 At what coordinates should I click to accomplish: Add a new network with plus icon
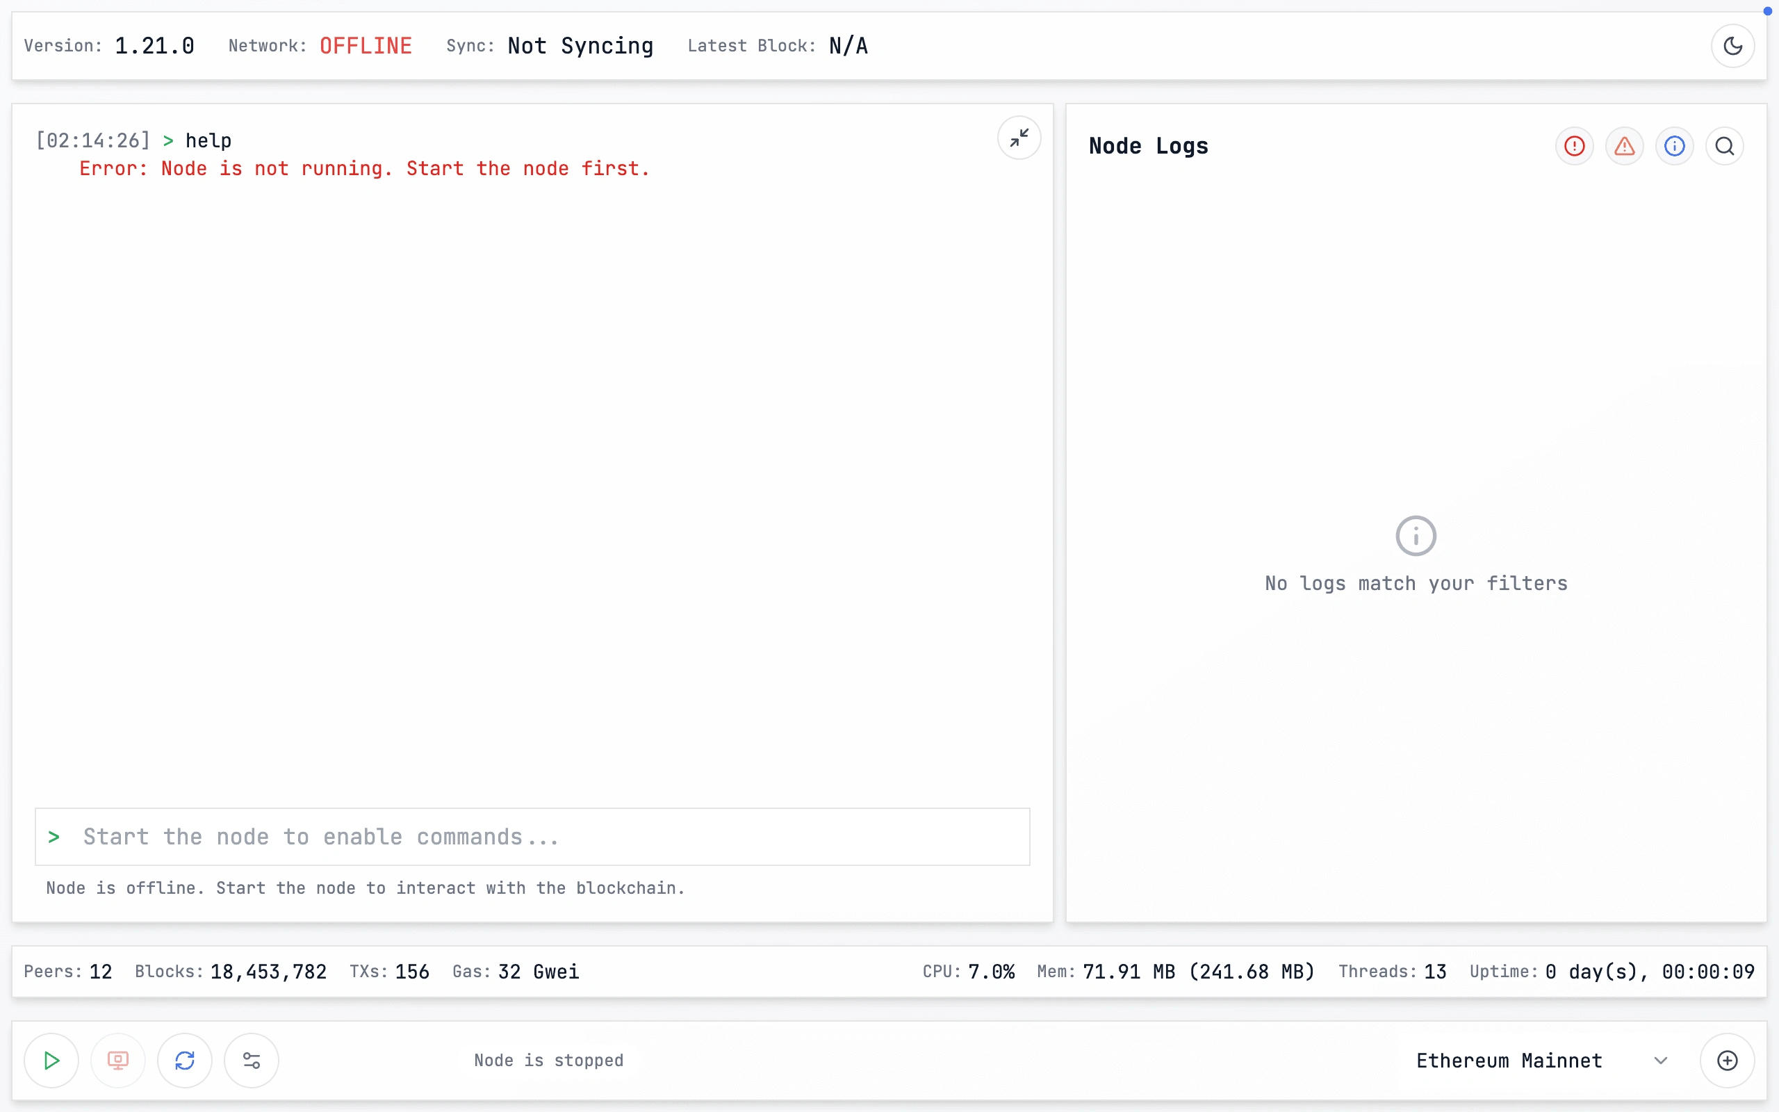coord(1727,1060)
